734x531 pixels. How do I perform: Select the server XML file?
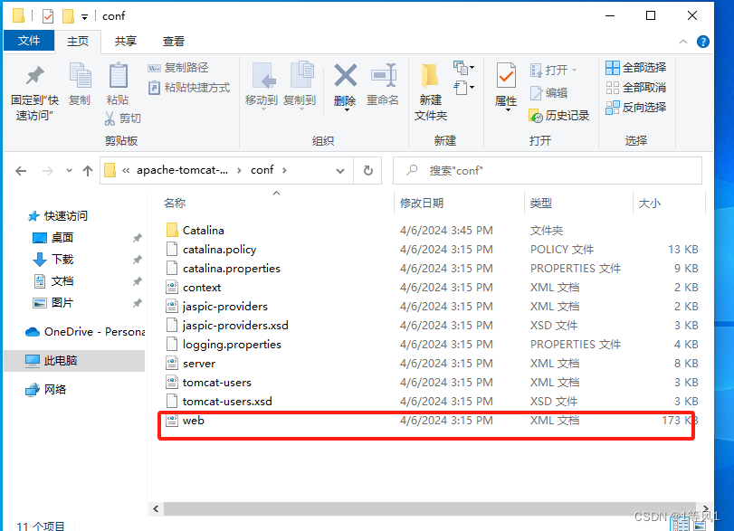(191, 364)
